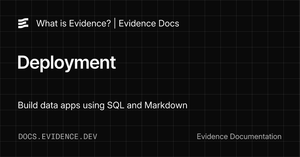Click the vertical divider in the header
The image size is (300, 157).
point(115,23)
